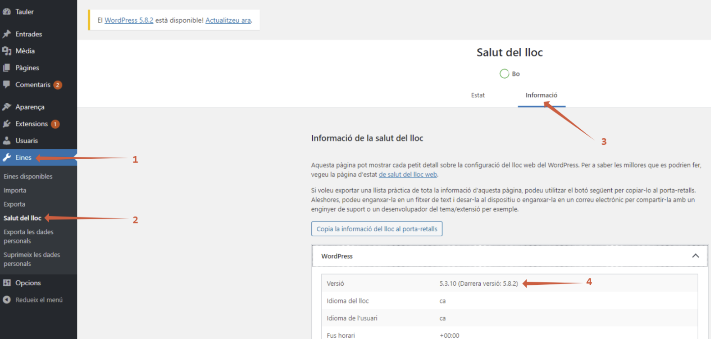Click the Versió row label
Viewport: 711px width, 339px height.
point(335,283)
